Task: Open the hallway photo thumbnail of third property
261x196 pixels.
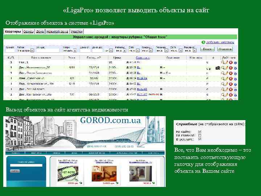Action: [x=141, y=173]
